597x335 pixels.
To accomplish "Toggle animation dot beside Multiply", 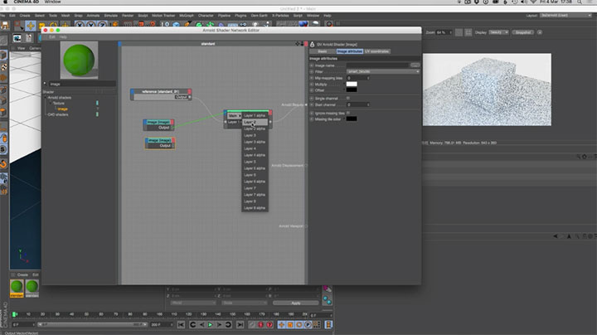I will 312,84.
